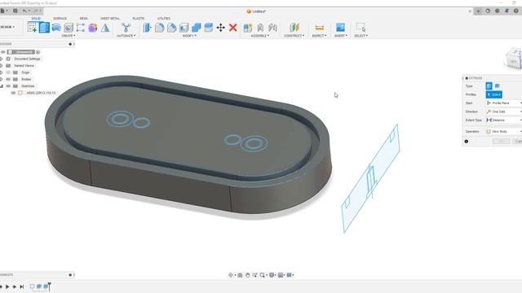Click the Inspect measure icon
The image size is (522, 293).
tap(319, 28)
